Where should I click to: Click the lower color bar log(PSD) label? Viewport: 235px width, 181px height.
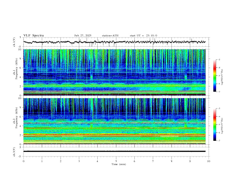pyautogui.click(x=222, y=126)
